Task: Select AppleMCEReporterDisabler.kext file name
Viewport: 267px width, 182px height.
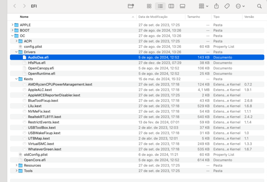Action: [x=54, y=95]
